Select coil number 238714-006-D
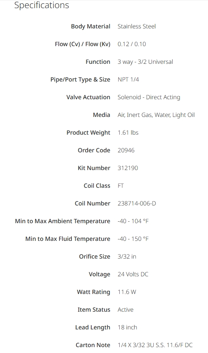Screen dimensions: 208x353 coord(137,204)
